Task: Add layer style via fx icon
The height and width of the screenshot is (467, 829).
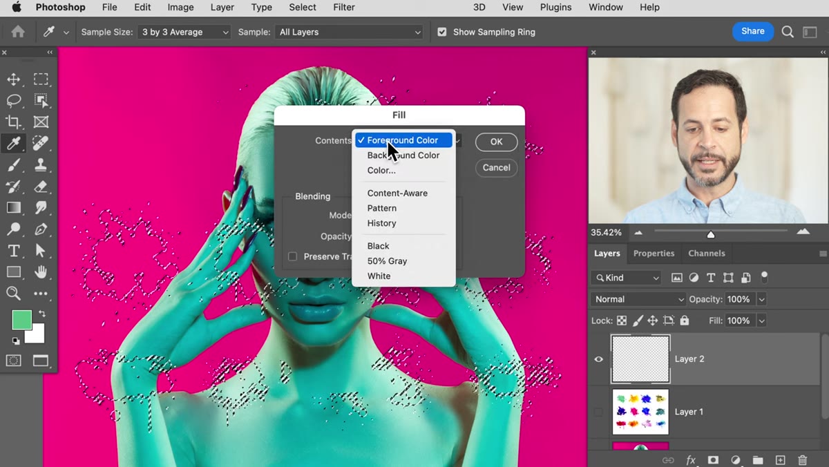Action: click(691, 460)
